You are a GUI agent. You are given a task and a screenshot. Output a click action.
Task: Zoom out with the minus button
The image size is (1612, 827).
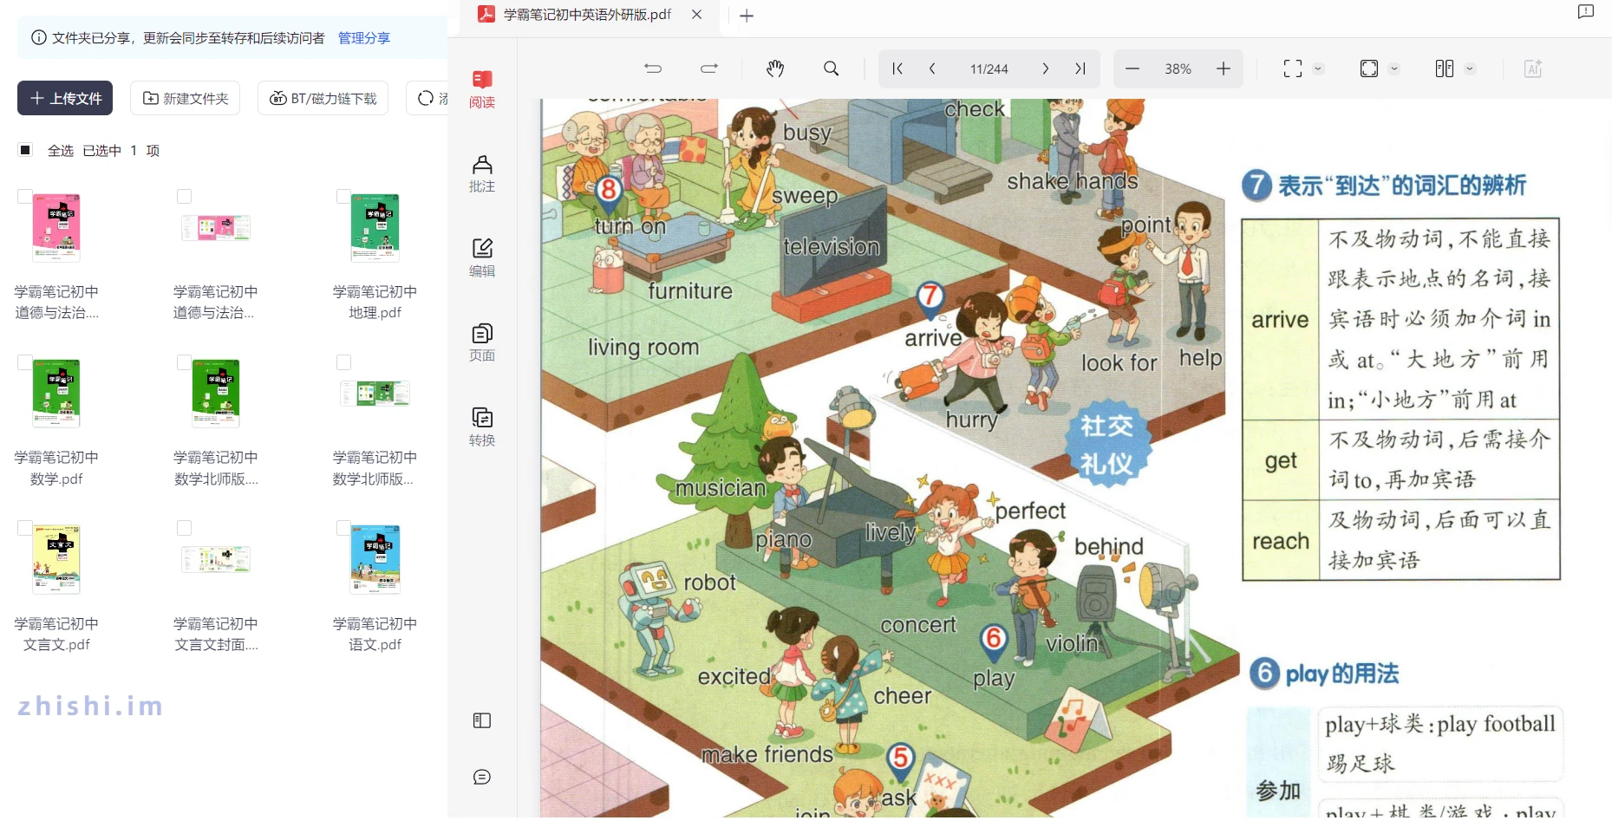click(x=1132, y=68)
